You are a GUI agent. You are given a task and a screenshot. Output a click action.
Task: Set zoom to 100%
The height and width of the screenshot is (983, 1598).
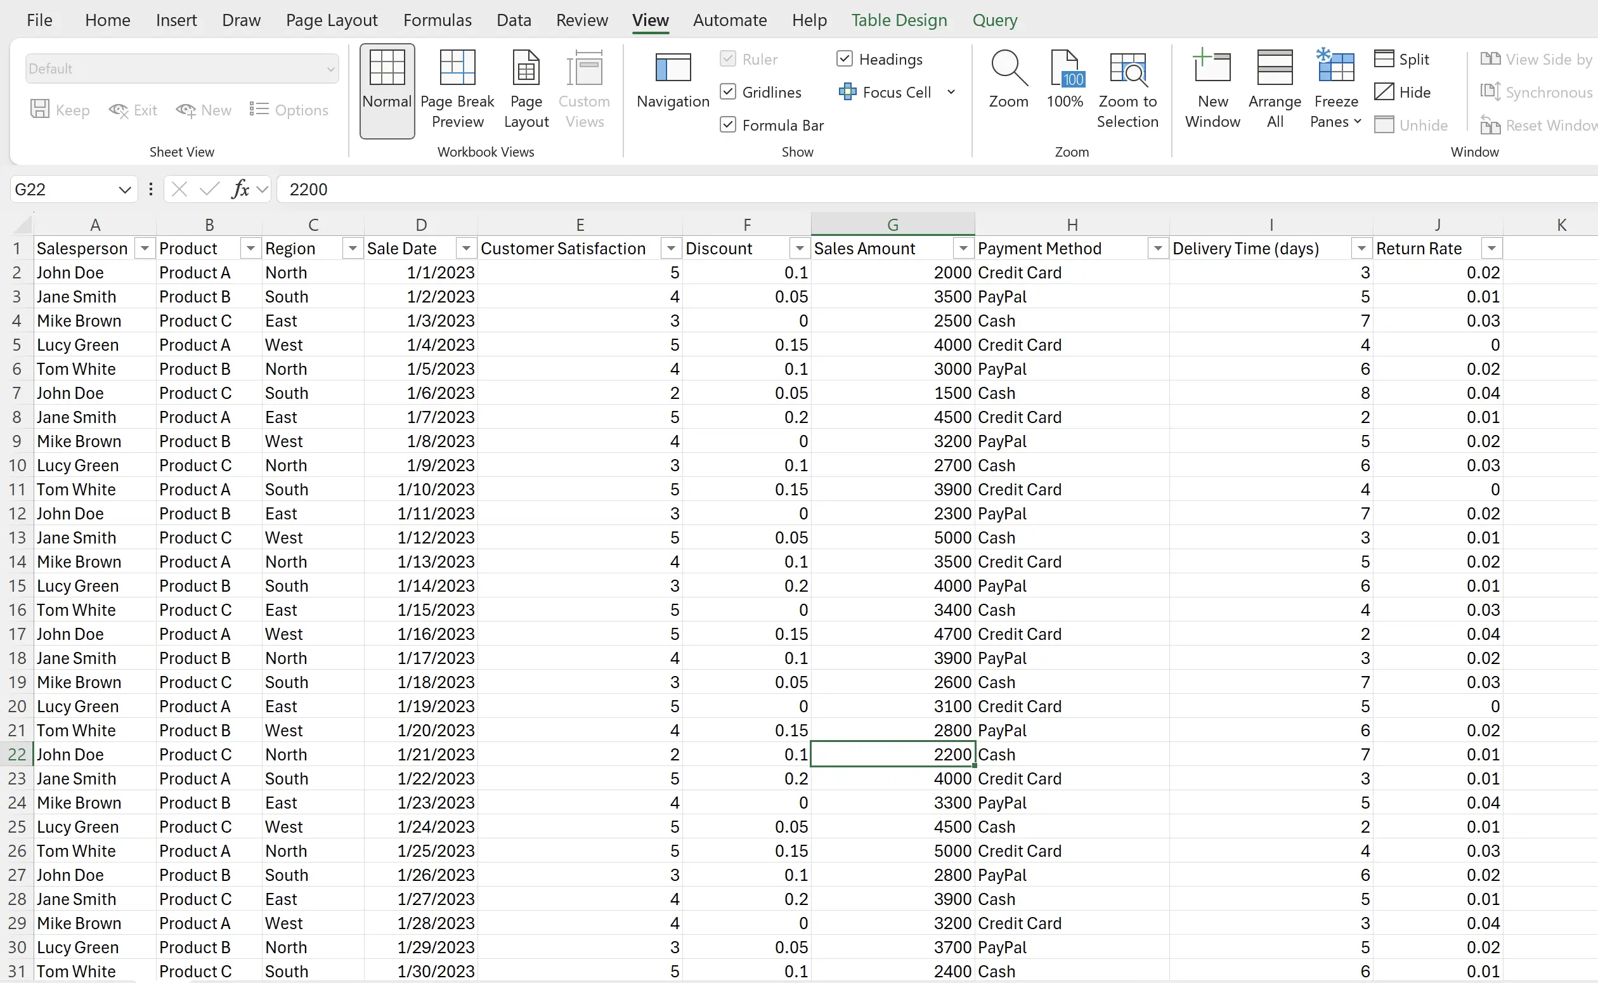pos(1065,79)
